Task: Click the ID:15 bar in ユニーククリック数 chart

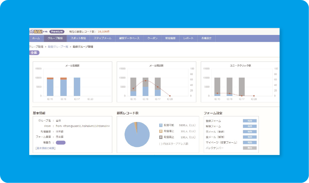Action: click(217, 87)
